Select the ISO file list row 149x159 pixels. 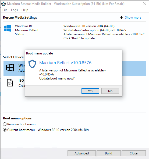click(74, 83)
